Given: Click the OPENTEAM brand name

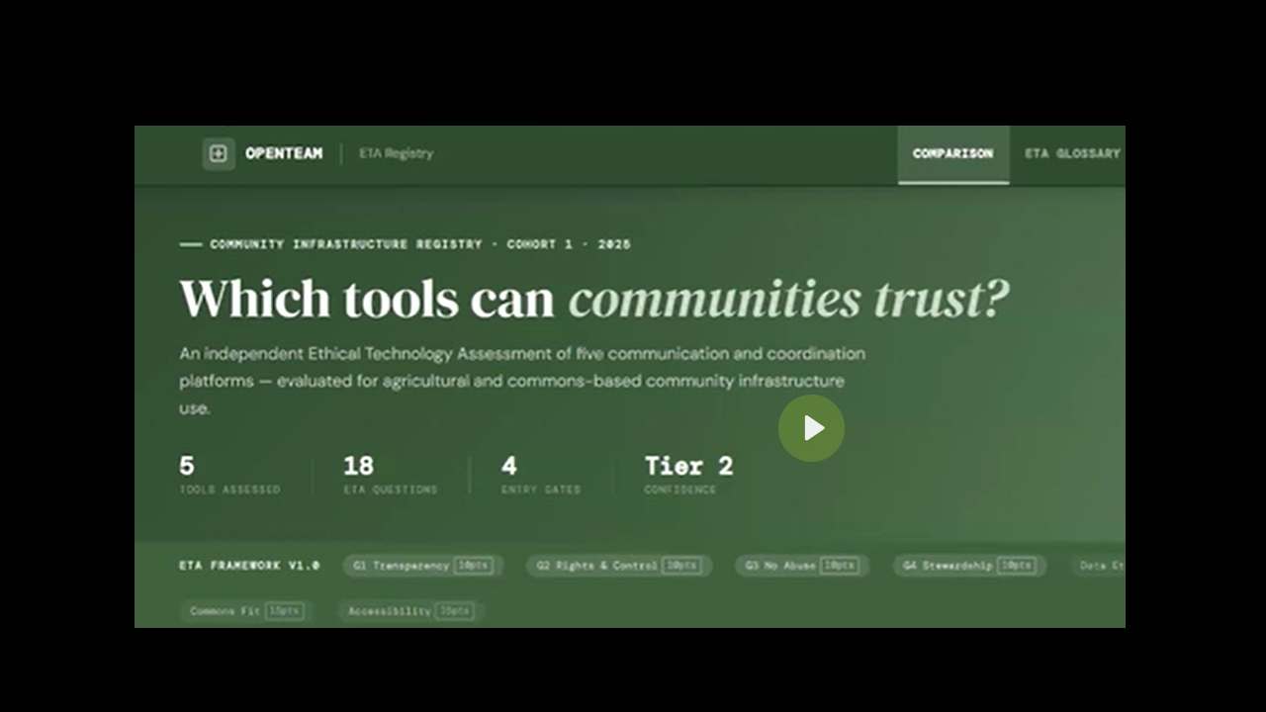Looking at the screenshot, I should [284, 153].
